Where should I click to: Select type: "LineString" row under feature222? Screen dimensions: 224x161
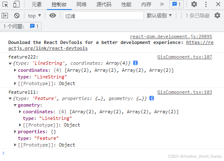pos(42,77)
